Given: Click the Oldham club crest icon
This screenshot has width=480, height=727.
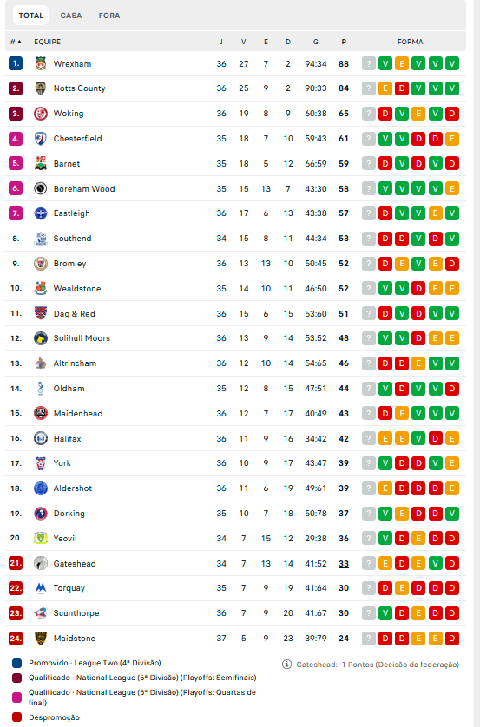Looking at the screenshot, I should pyautogui.click(x=41, y=388).
